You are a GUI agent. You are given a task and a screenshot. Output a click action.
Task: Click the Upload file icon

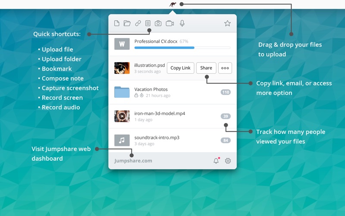click(x=117, y=23)
